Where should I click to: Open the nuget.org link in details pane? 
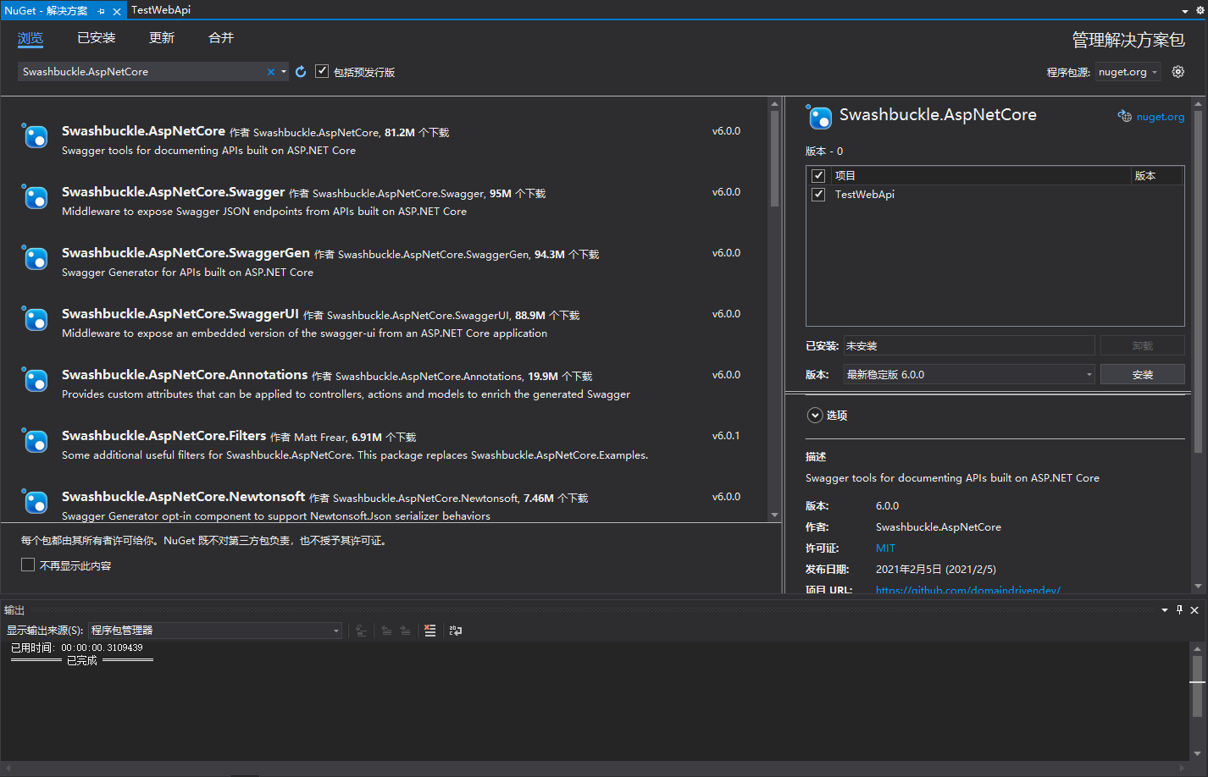coord(1161,117)
